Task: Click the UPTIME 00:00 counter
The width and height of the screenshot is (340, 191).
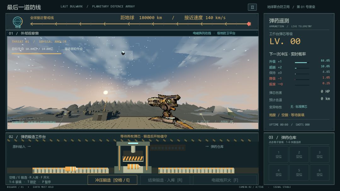Action: pyautogui.click(x=279, y=125)
